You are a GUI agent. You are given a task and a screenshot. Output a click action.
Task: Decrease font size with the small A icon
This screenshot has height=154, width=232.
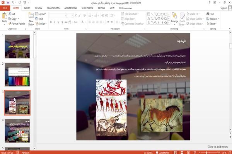[80, 15]
